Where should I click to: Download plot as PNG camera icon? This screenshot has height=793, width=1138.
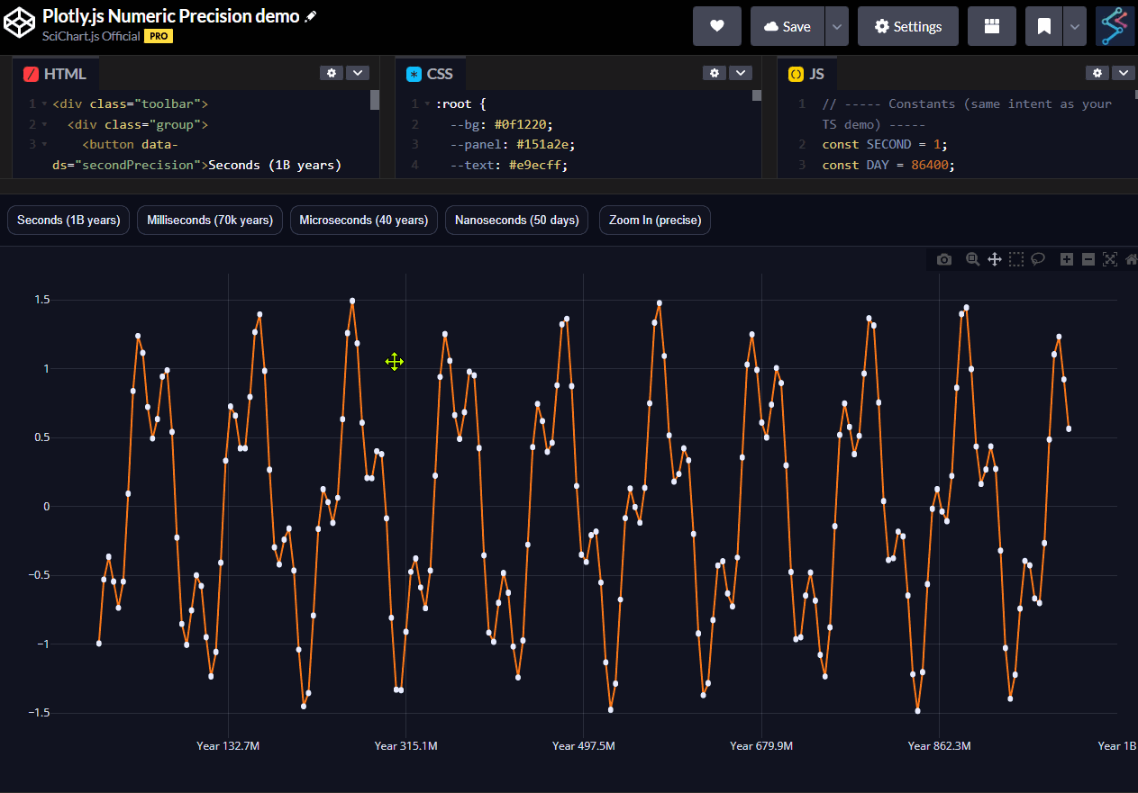[943, 259]
